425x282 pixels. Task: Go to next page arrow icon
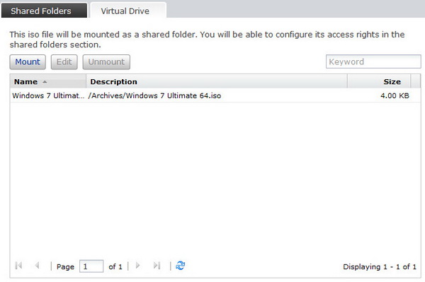coord(137,266)
